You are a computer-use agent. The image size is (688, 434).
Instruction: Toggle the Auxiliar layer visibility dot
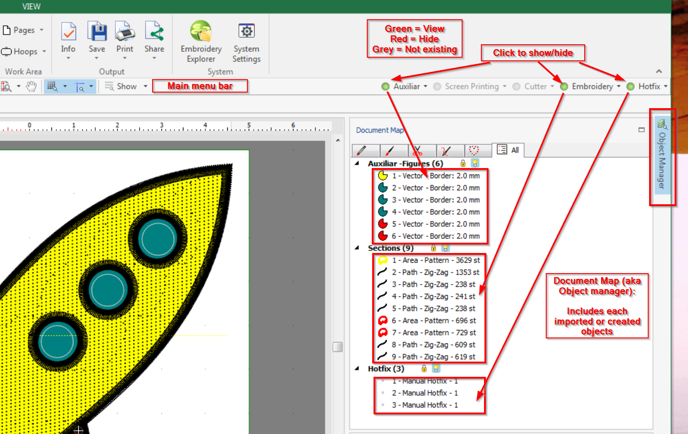(x=386, y=87)
